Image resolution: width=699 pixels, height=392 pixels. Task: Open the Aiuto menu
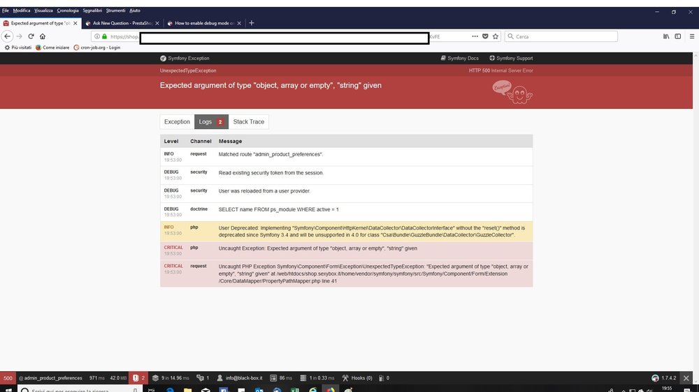(135, 10)
